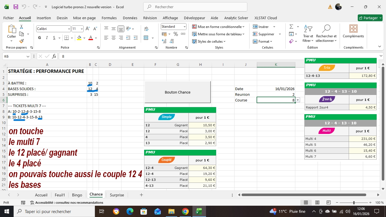The image size is (386, 217).
Task: Open the Formules ribbon tab
Action: [109, 18]
